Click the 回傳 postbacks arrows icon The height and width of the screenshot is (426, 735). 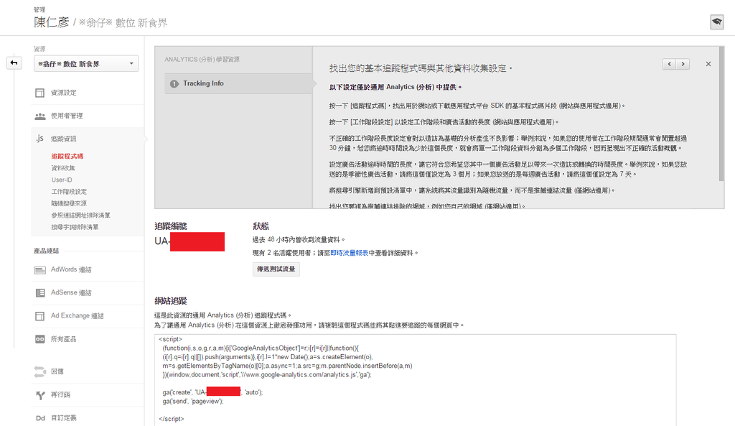(x=40, y=371)
